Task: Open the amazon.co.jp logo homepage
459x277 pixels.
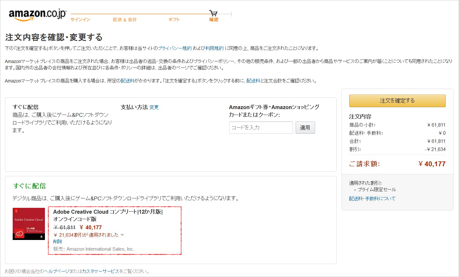Action: 37,15
